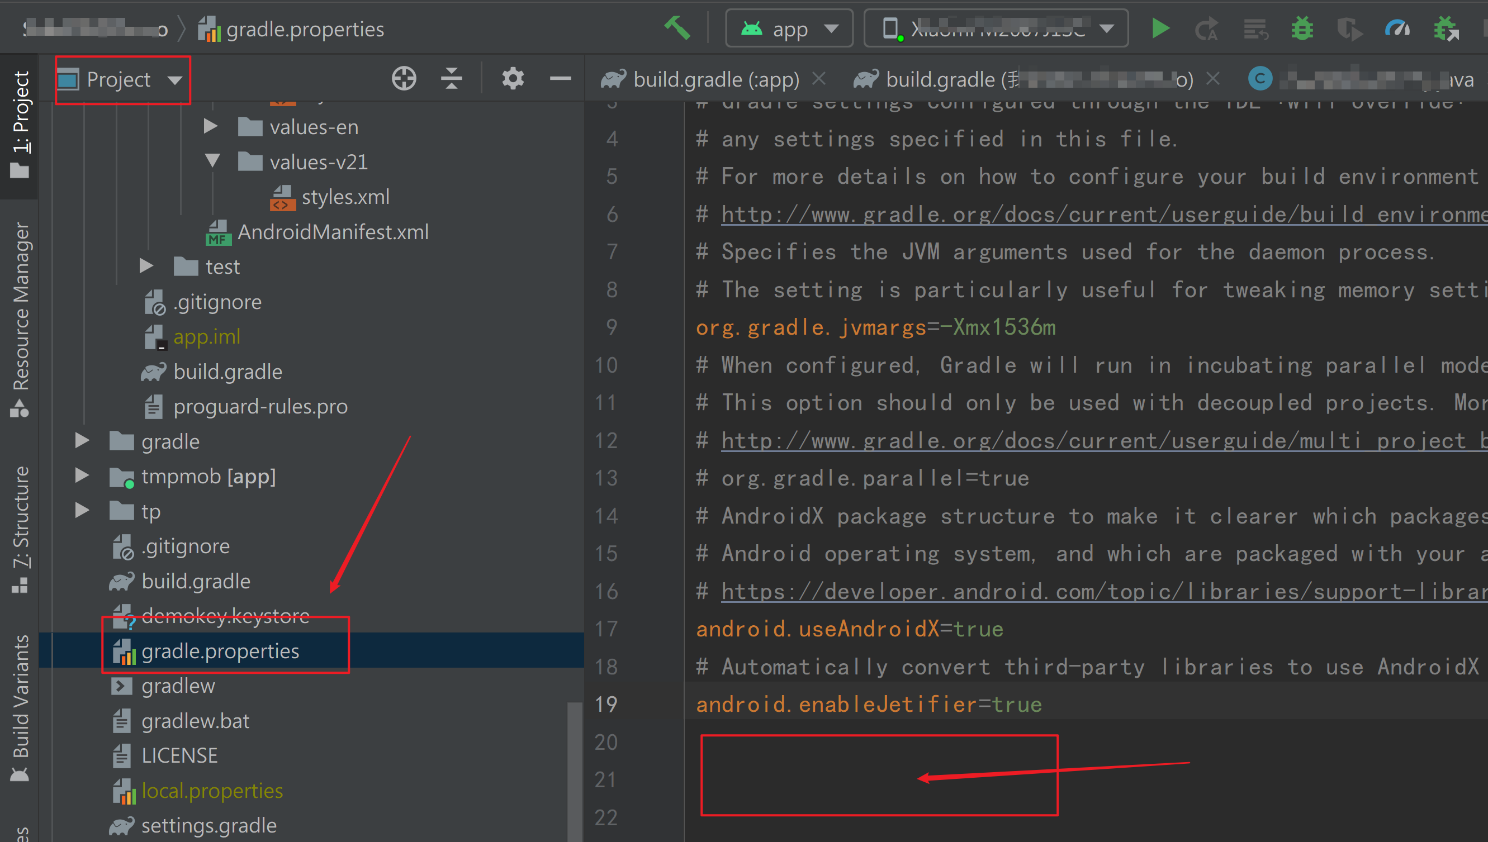The height and width of the screenshot is (842, 1488).
Task: Expand the values-en folder
Action: tap(211, 126)
